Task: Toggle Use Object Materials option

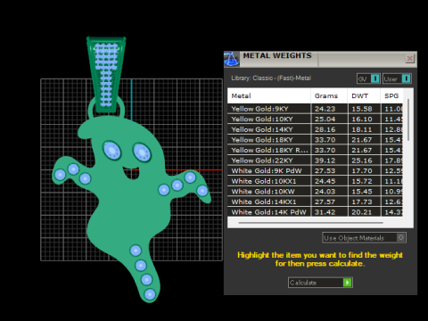Action: click(365, 238)
